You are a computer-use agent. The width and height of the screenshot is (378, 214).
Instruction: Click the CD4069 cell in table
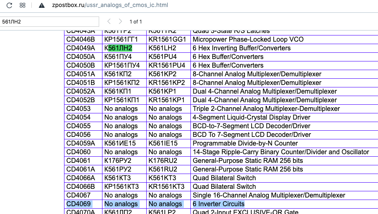click(78, 204)
